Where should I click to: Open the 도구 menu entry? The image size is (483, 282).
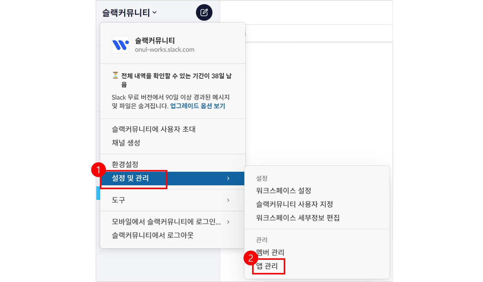click(173, 200)
